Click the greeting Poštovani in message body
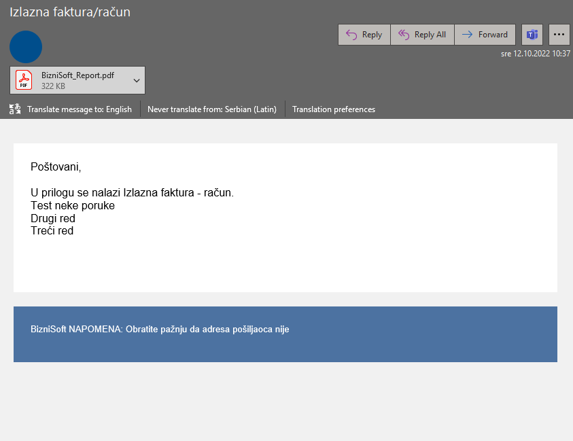This screenshot has height=441, width=573. [x=56, y=166]
